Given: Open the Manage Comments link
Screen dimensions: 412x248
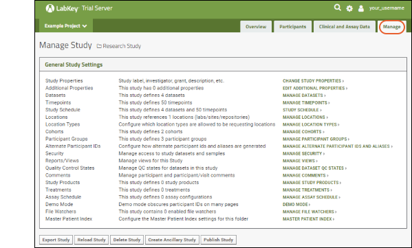Looking at the screenshot, I should click(305, 175).
